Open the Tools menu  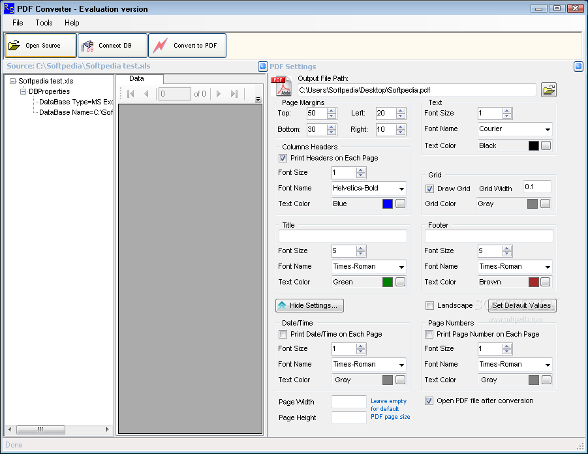[x=44, y=23]
